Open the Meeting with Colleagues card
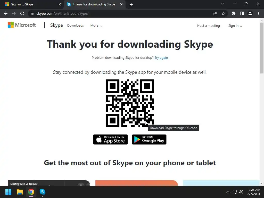264x198 pixels. [x=49, y=183]
